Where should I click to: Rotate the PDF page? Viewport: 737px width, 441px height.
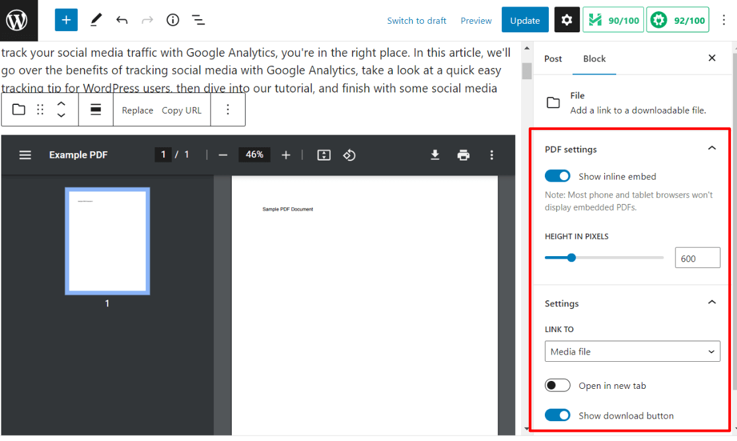(349, 154)
